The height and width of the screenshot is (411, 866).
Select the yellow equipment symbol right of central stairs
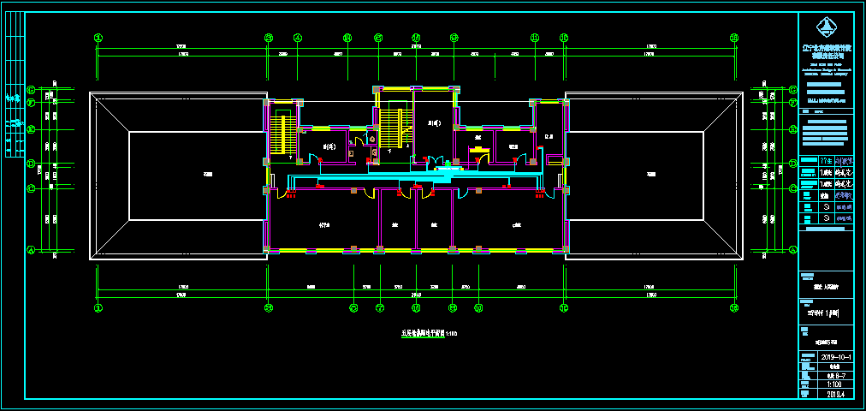coord(479,151)
